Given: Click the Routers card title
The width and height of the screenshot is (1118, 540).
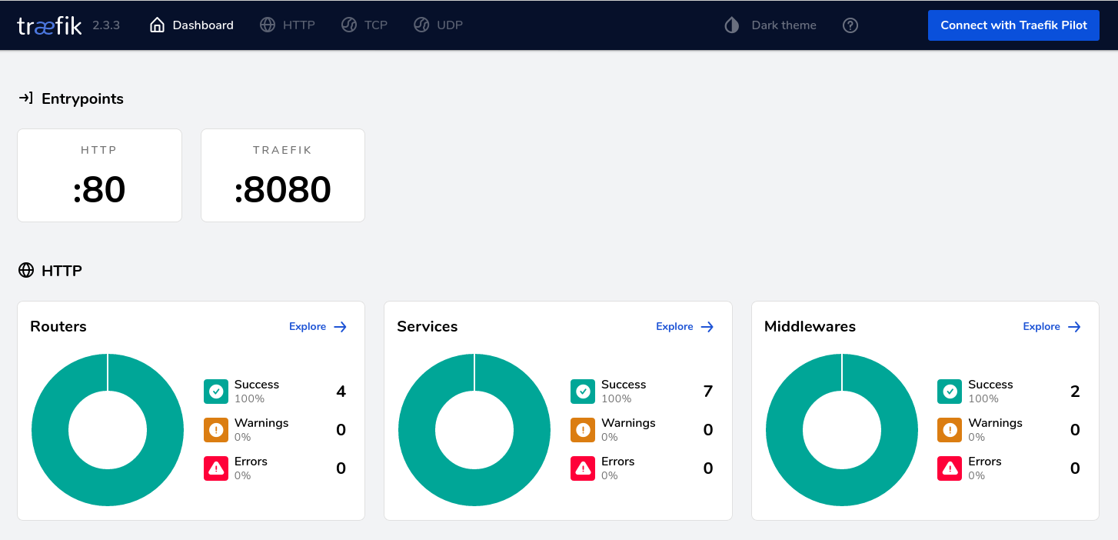Looking at the screenshot, I should point(58,326).
